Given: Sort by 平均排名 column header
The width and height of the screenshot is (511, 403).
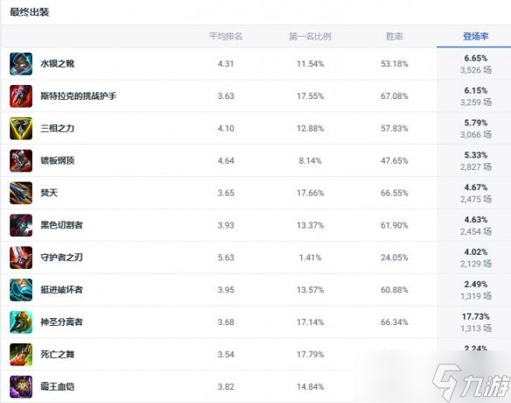Looking at the screenshot, I should [226, 36].
